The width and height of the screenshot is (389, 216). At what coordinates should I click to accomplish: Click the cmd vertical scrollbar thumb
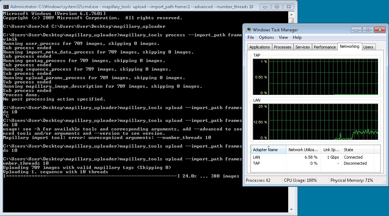(291, 20)
